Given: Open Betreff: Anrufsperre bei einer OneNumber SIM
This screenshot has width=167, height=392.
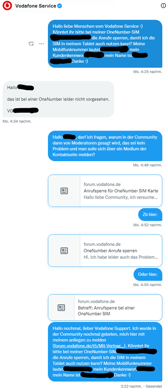Looking at the screenshot, I should [x=105, y=308].
